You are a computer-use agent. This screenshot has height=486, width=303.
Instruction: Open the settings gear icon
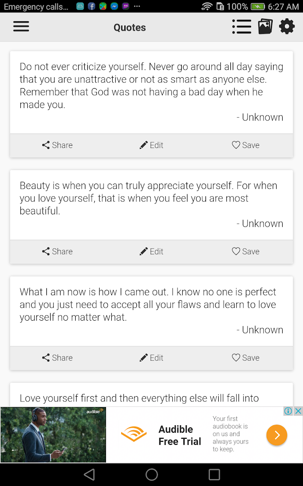coord(287,26)
